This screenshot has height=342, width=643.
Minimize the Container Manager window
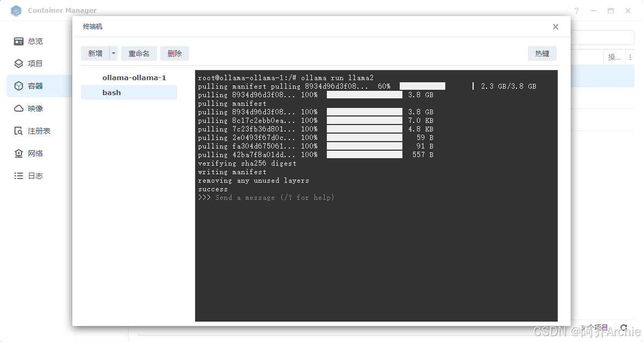click(x=594, y=11)
